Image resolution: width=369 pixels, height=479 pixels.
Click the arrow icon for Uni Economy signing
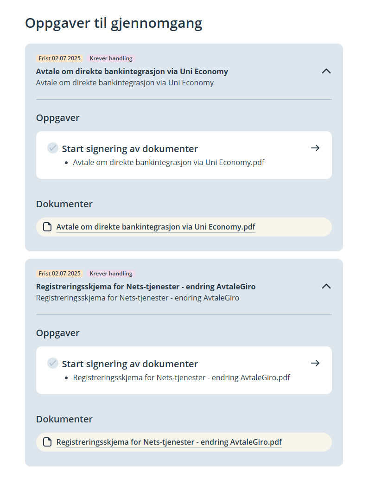tap(315, 148)
